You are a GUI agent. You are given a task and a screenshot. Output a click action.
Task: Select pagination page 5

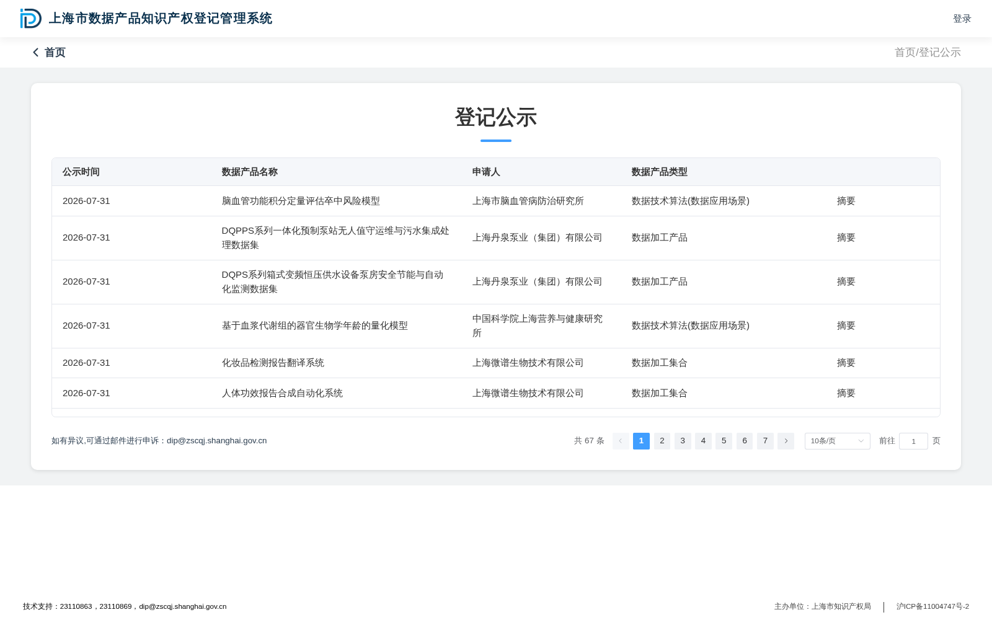pyautogui.click(x=724, y=441)
